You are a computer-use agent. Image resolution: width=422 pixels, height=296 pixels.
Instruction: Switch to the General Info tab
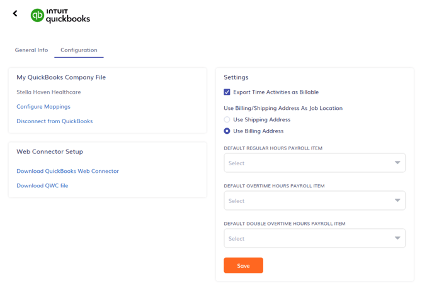31,50
